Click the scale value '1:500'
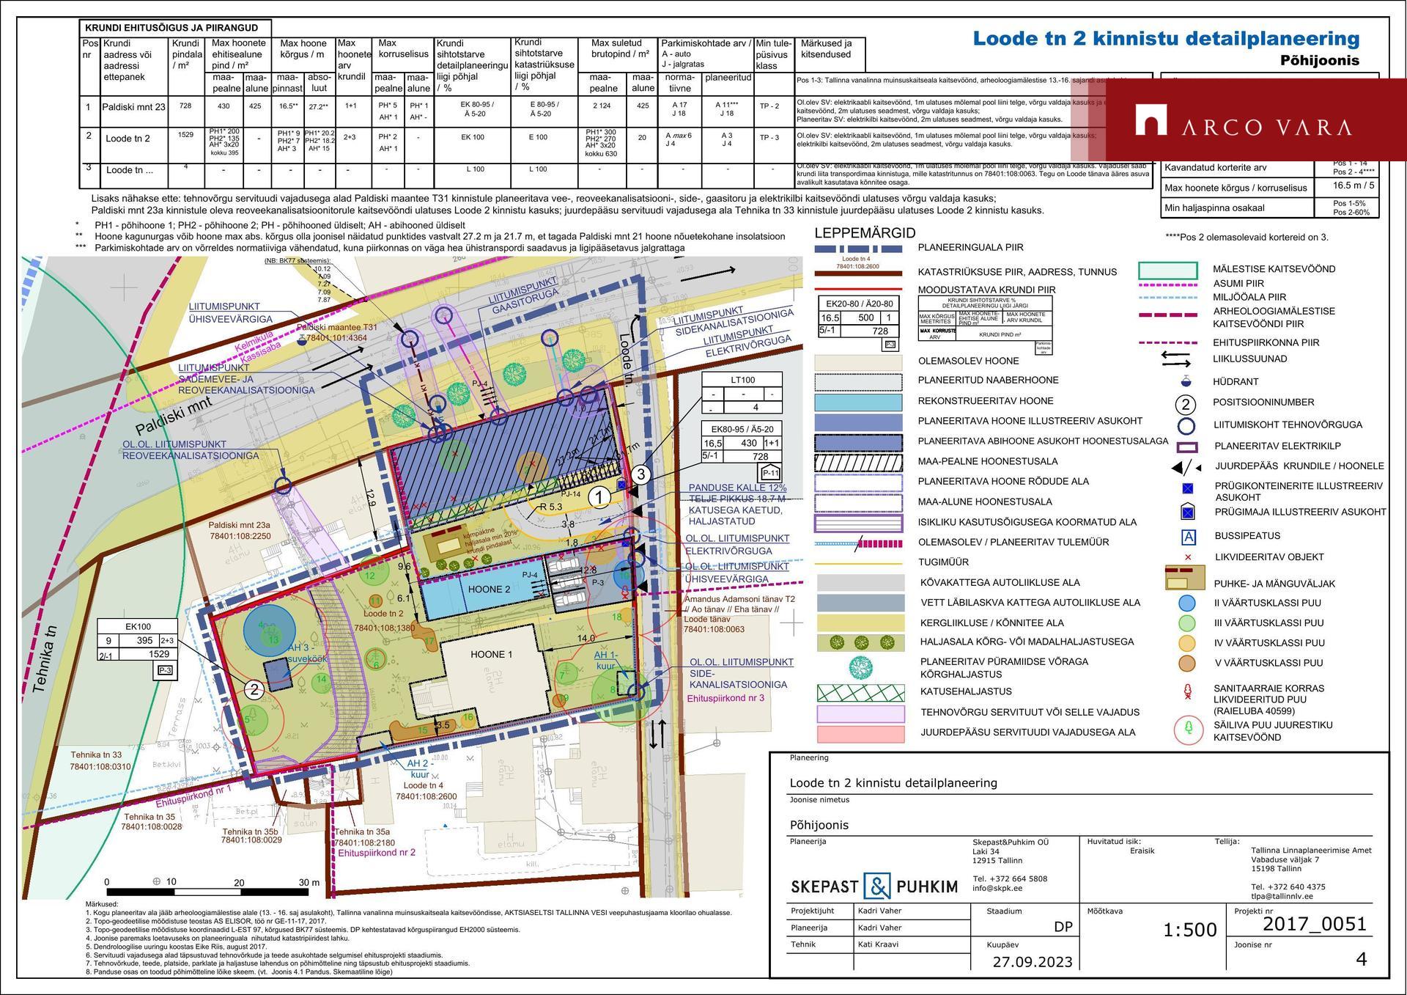Viewport: 1407px width, 995px height. 1190,930
